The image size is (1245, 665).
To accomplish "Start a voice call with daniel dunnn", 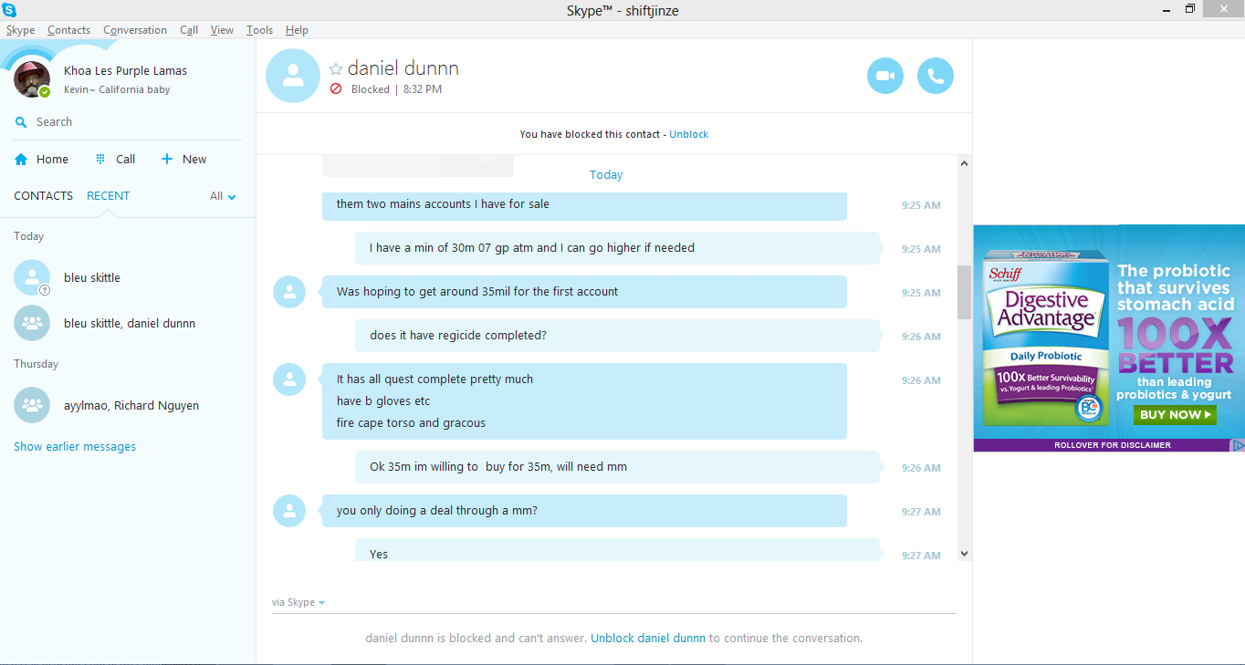I will [935, 76].
